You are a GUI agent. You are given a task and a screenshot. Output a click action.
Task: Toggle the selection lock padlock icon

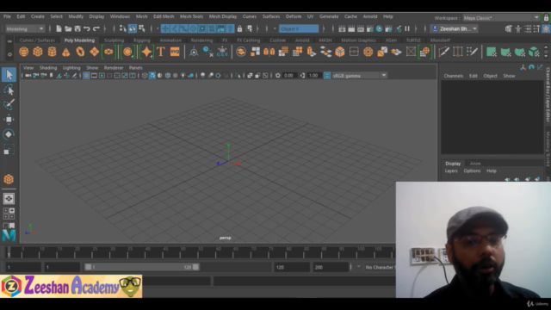pyautogui.click(x=239, y=28)
